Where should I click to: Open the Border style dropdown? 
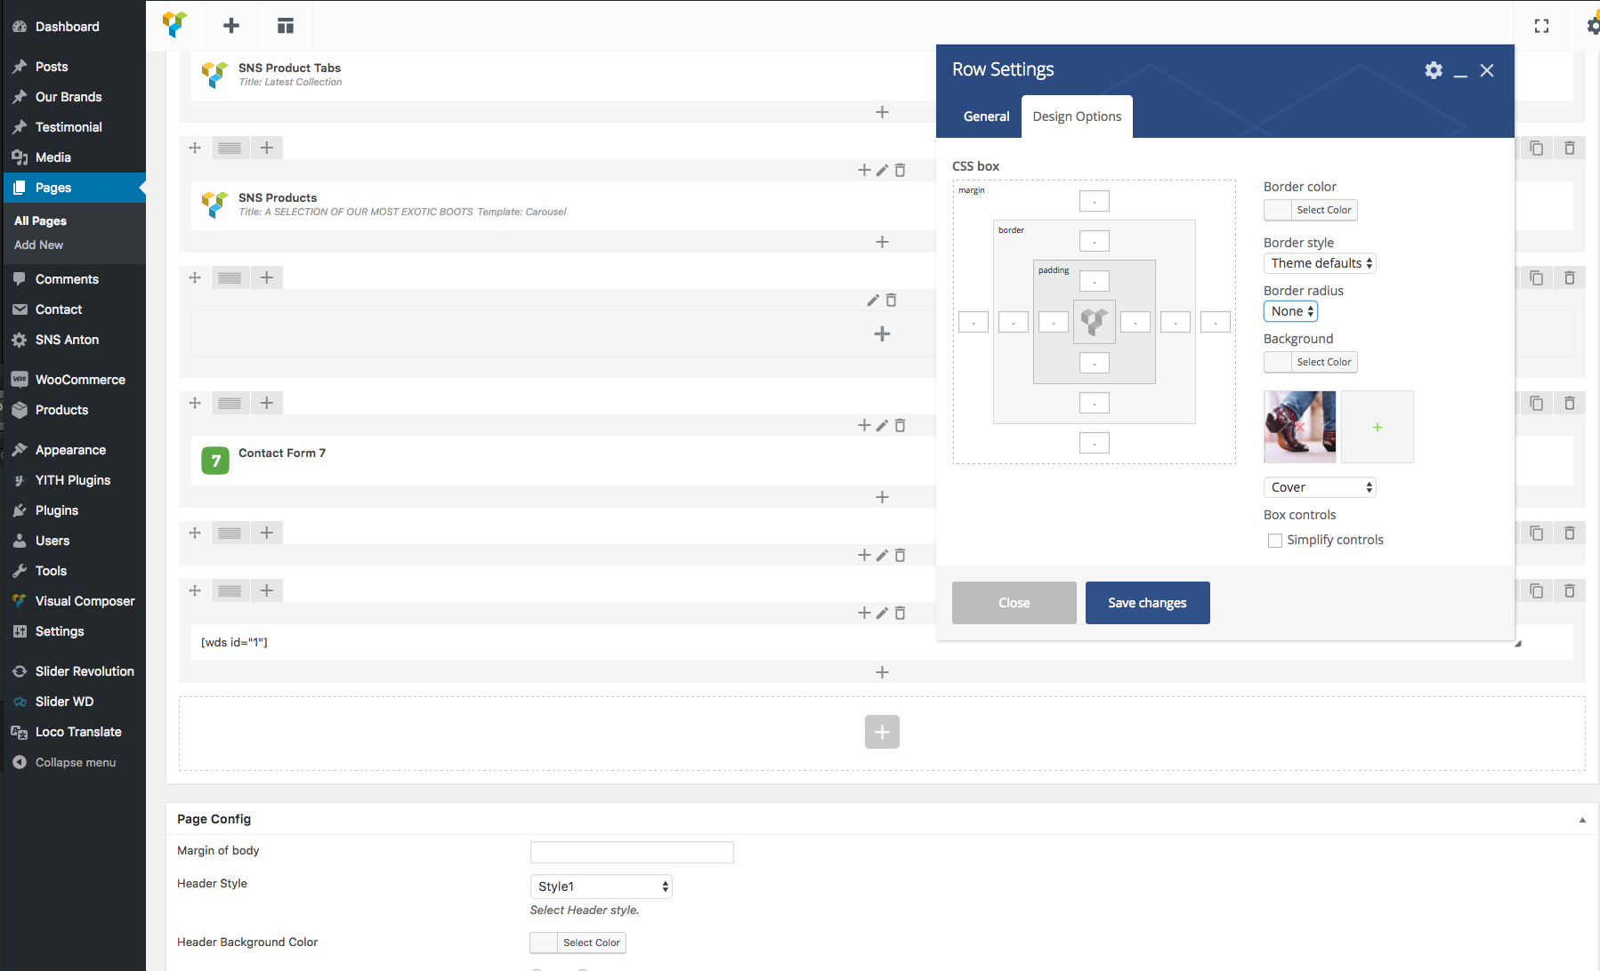[1320, 263]
